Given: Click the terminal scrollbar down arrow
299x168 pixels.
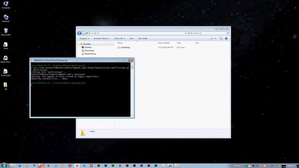Looking at the screenshot, I should [132, 115].
